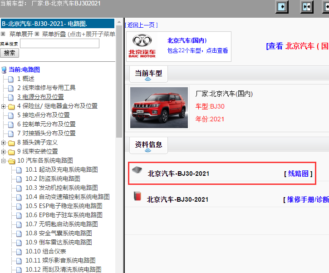
Task: Open the 北京汽车(国内) brand link
Action: point(187,40)
